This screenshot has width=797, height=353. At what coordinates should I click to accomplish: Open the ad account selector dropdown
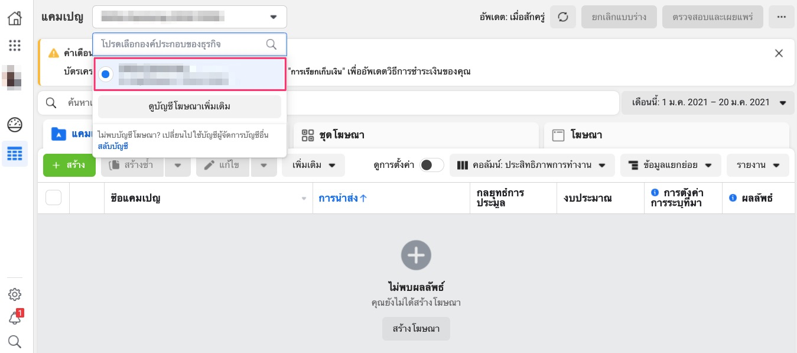[190, 17]
